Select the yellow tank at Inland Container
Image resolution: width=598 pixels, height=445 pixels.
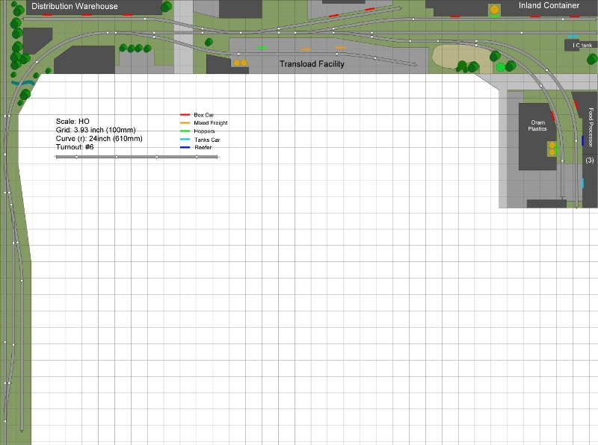(494, 10)
